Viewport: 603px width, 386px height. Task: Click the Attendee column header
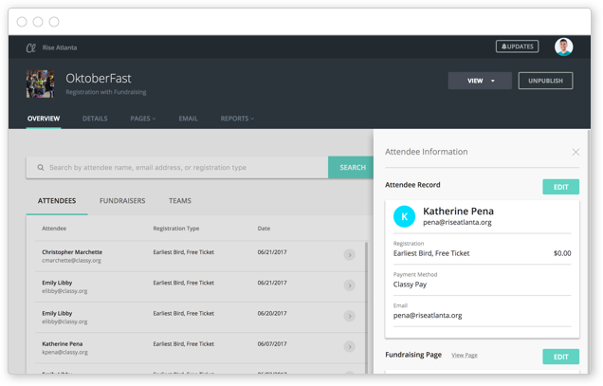(54, 229)
